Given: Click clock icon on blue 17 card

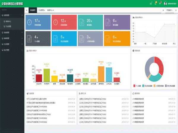Looking at the screenshot, I should coord(30,21).
